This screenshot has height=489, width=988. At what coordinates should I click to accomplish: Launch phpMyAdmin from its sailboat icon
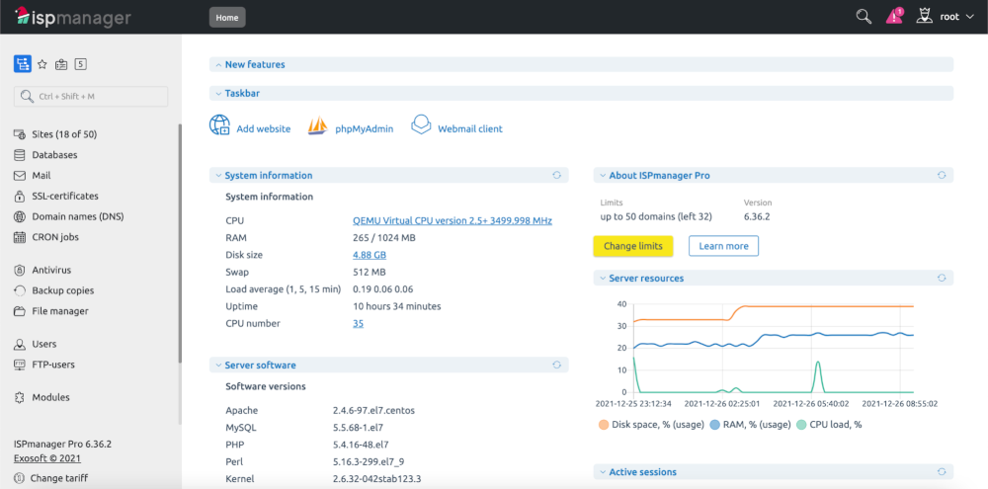point(318,126)
